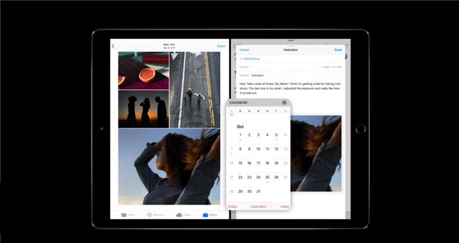The image size is (459, 243).
Task: Select October 31 in the calendar
Action: [259, 191]
